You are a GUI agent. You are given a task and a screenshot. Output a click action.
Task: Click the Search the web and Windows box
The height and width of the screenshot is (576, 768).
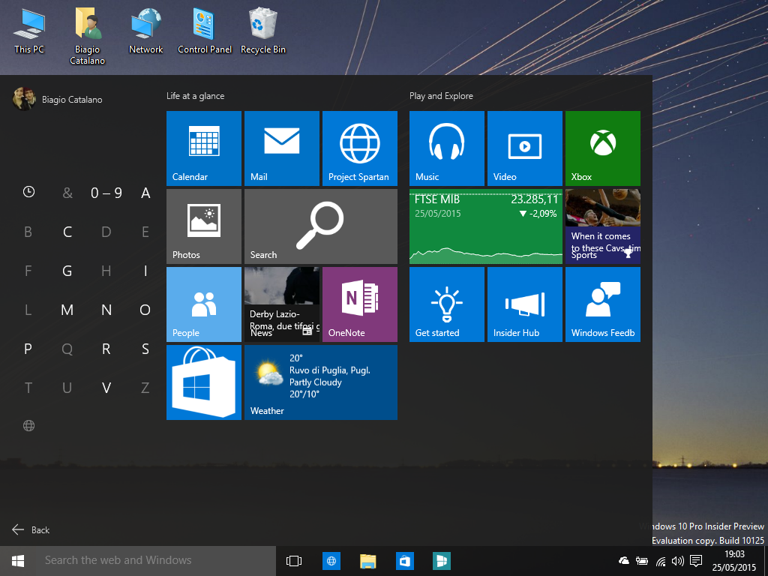(x=156, y=561)
